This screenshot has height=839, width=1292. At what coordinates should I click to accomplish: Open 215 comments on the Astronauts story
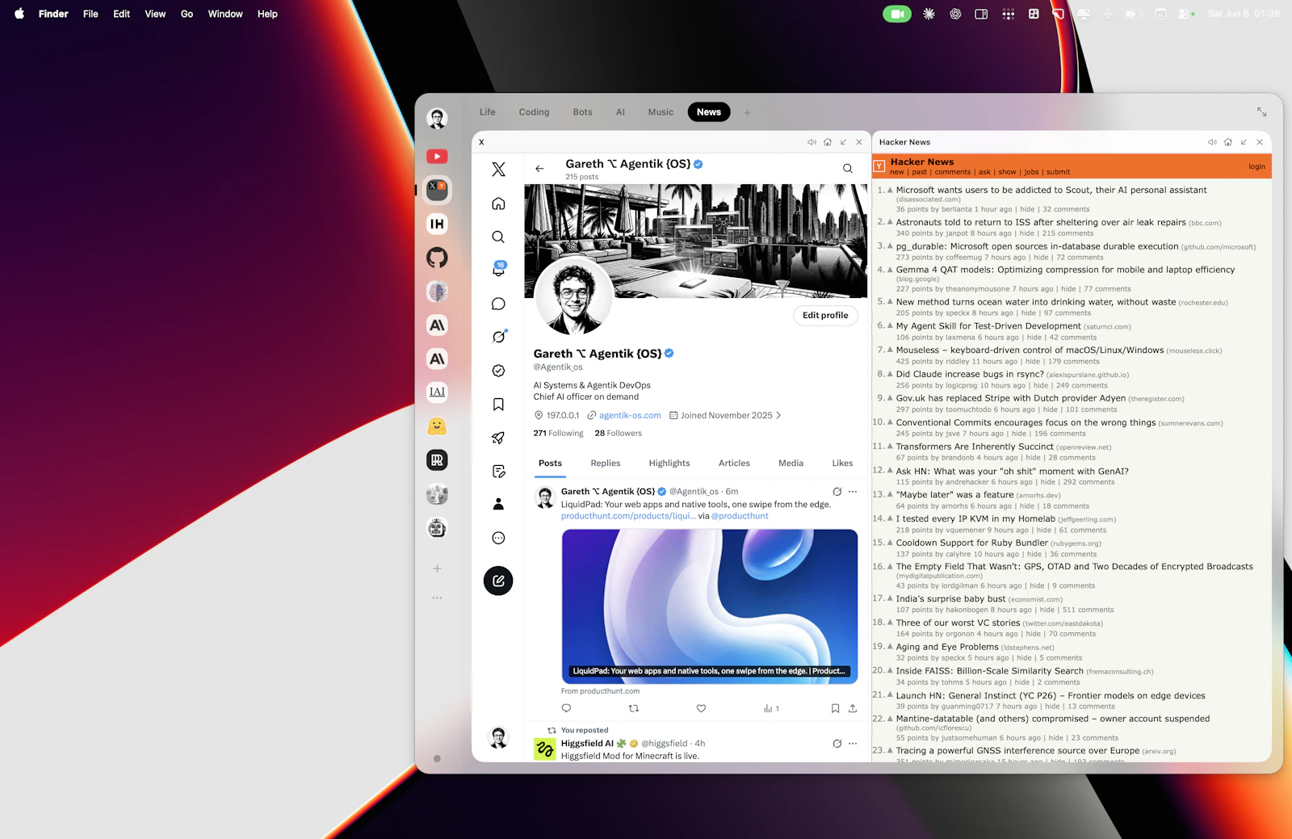point(1068,233)
